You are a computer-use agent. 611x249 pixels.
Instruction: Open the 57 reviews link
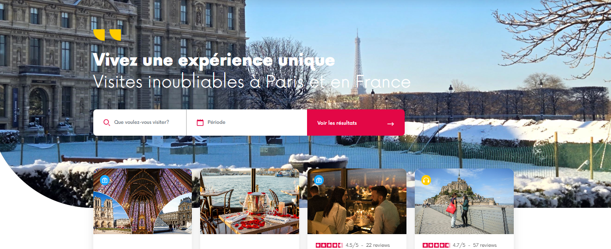coord(485,245)
